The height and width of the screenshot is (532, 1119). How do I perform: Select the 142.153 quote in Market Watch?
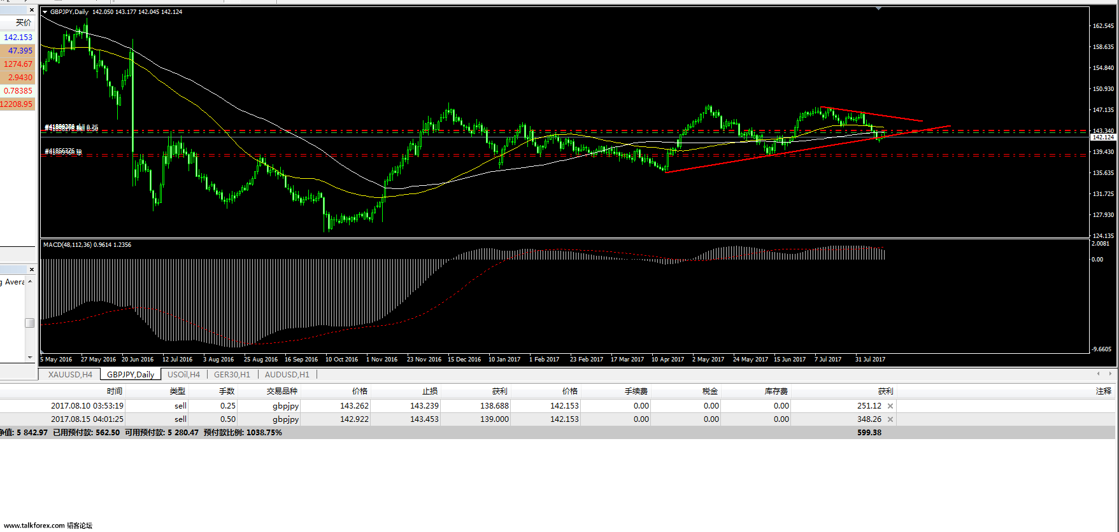pyautogui.click(x=18, y=38)
